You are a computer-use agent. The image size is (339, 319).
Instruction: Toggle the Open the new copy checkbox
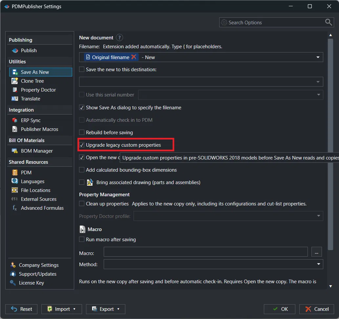click(81, 158)
